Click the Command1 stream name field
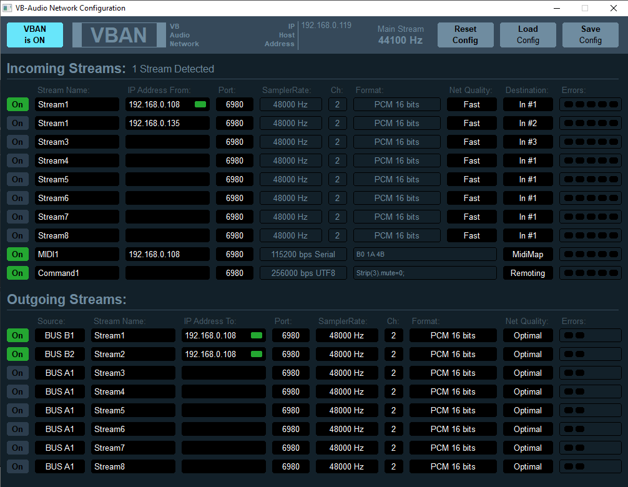628x487 pixels. 77,273
